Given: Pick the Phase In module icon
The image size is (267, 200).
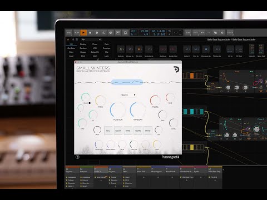Looking at the screenshot, I should (x=130, y=49).
